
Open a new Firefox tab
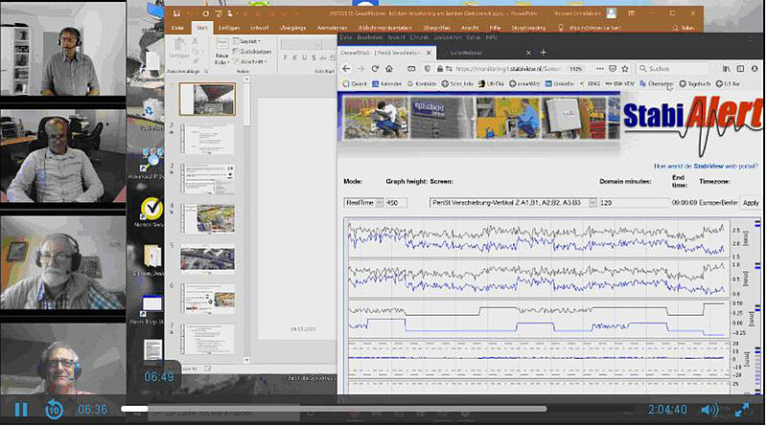[543, 52]
